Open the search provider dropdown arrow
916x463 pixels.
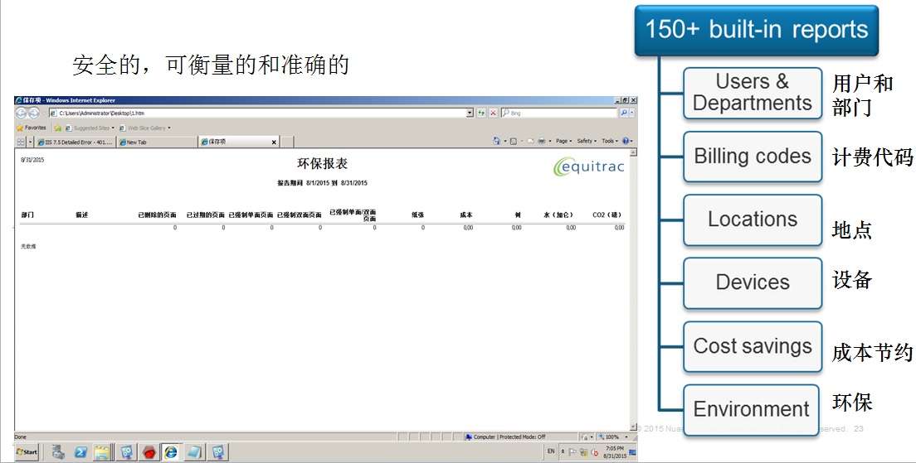click(632, 113)
